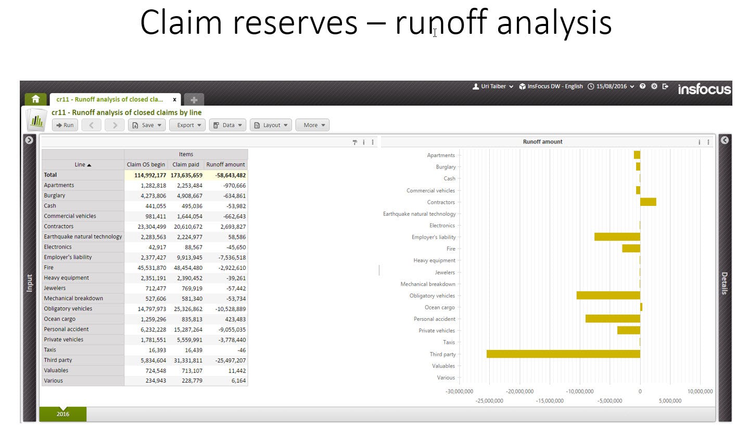Click the Ocean cargo chart axis label

(x=439, y=307)
